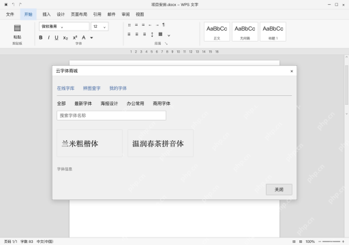Select the 商用字体 font category
Image resolution: width=349 pixels, height=245 pixels.
tap(162, 103)
